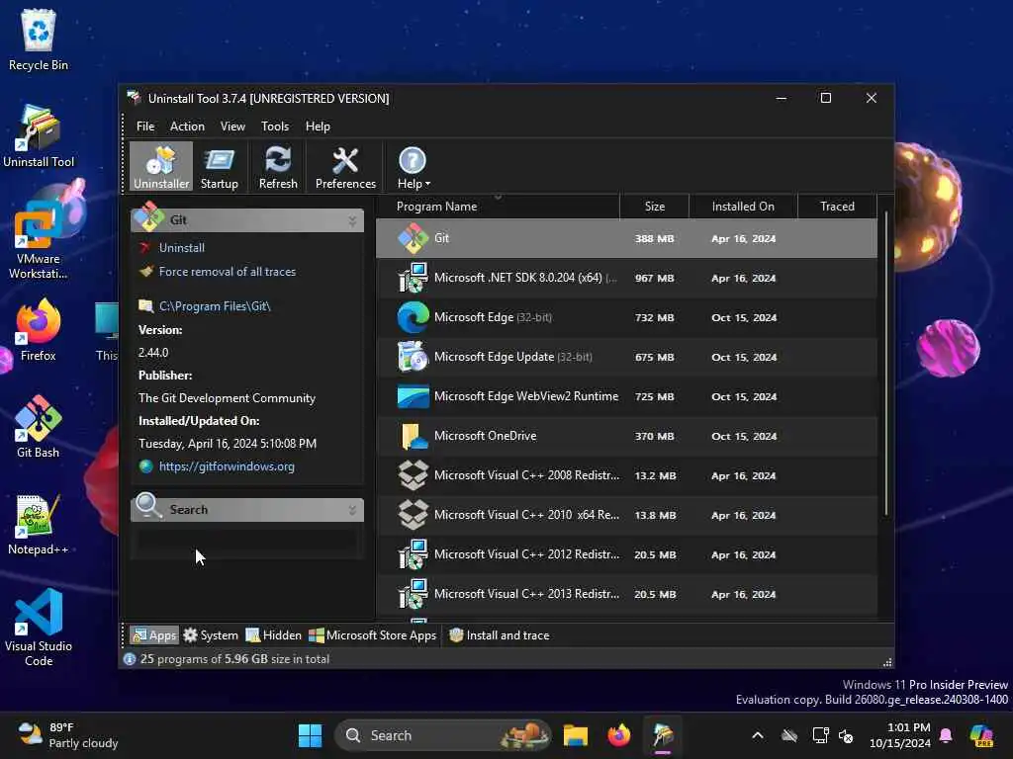The image size is (1013, 759).
Task: Select Microsoft Edge WebView2 Runtime icon
Action: pyautogui.click(x=413, y=396)
